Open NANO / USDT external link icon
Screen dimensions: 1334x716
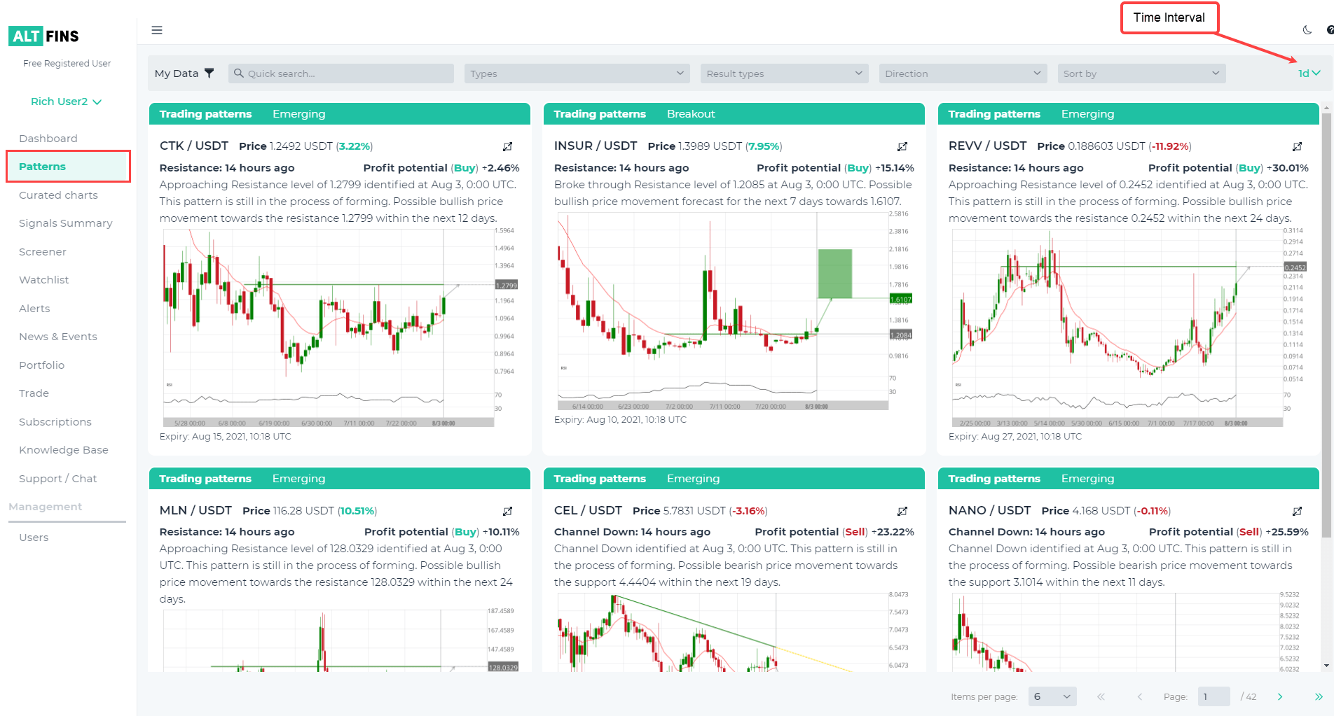pos(1297,511)
